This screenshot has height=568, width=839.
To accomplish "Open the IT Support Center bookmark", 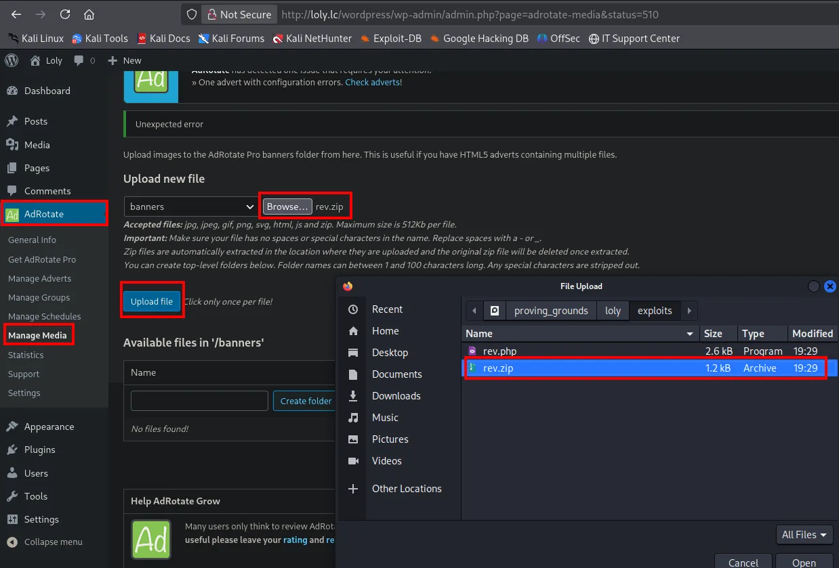I will pos(634,39).
